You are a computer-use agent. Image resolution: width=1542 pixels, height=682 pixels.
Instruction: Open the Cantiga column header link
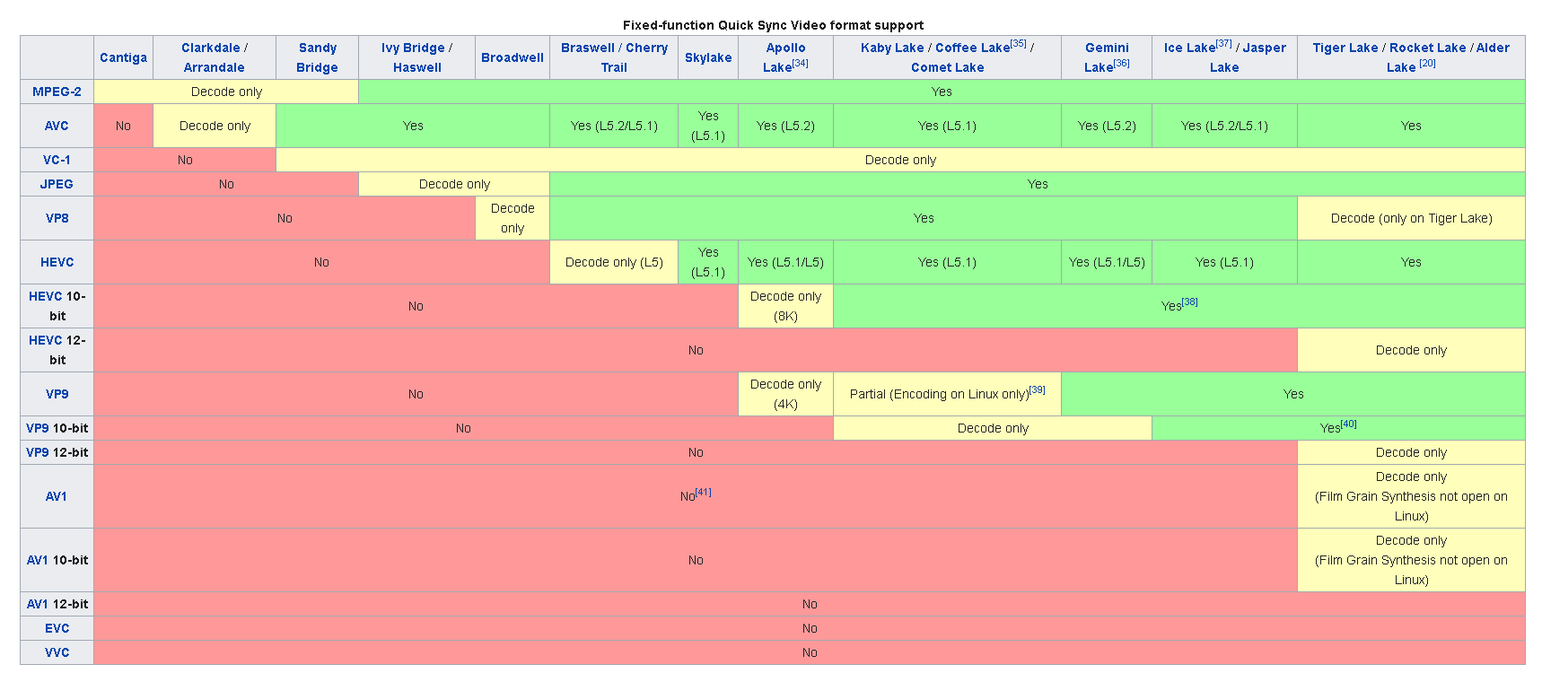123,57
